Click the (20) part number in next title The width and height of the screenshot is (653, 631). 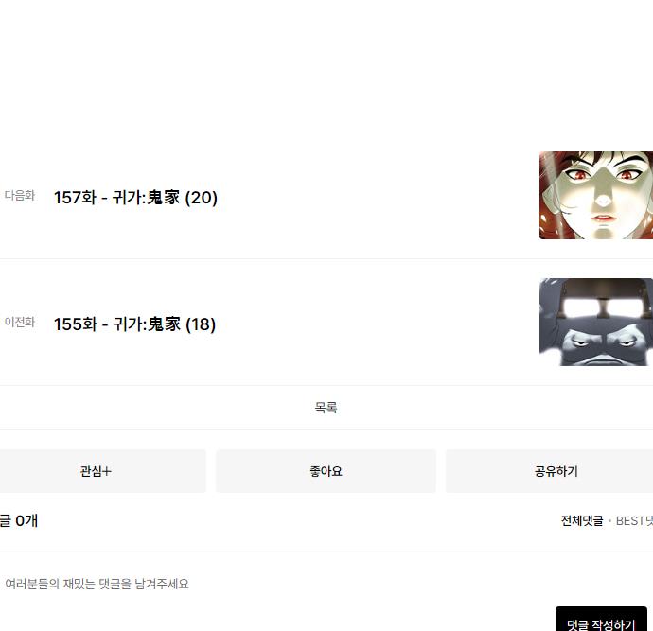pos(202,198)
